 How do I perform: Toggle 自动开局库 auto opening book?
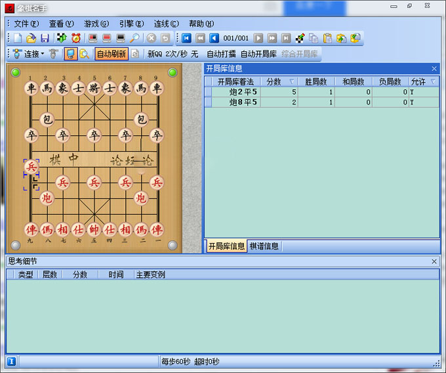[x=258, y=54]
